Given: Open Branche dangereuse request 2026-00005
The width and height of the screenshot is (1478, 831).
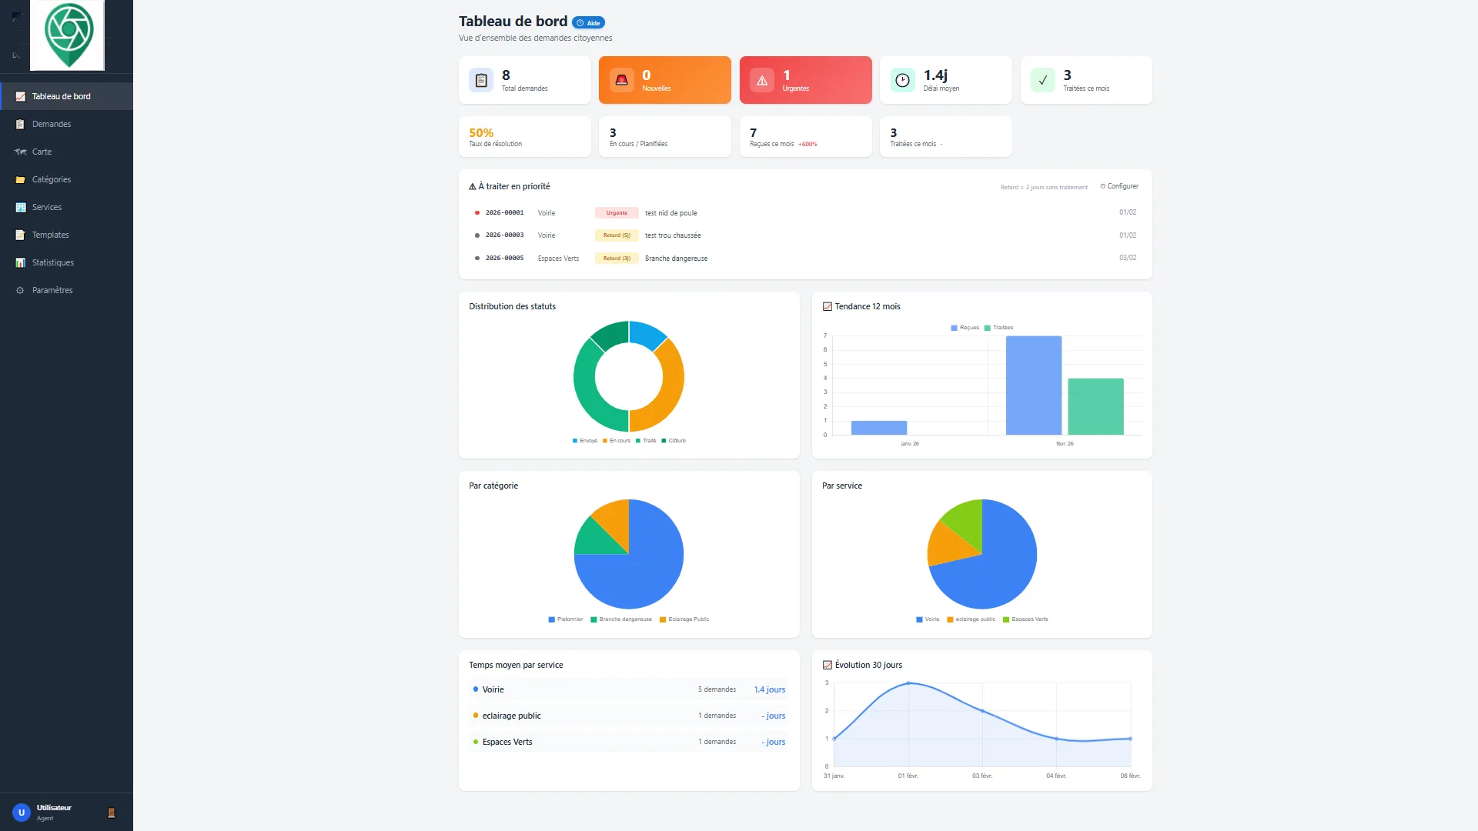Looking at the screenshot, I should coord(805,259).
